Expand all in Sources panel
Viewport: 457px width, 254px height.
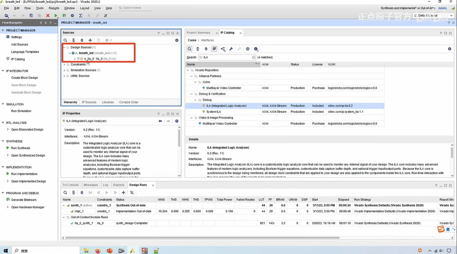pos(82,40)
